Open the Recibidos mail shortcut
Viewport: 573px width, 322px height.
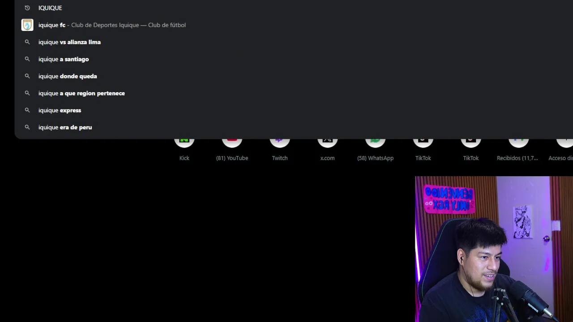click(518, 150)
